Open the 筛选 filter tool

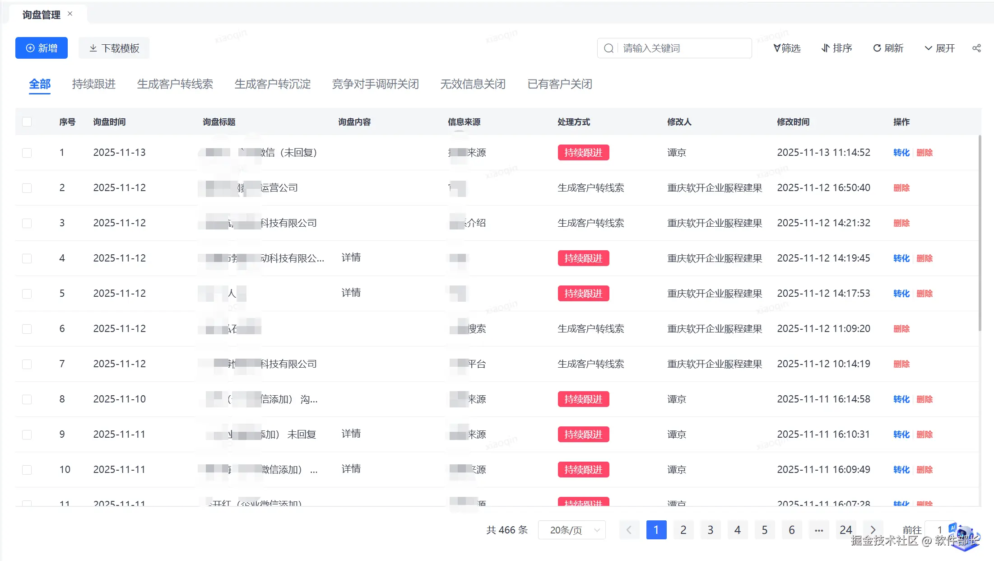pyautogui.click(x=787, y=48)
